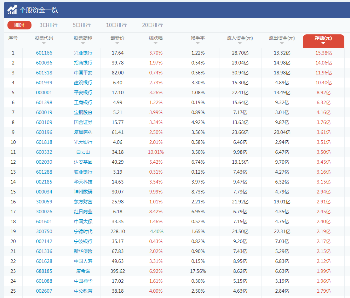Viewport: 350px width, 298px height.
Task: Click stock code 600036
Action: coord(44,63)
